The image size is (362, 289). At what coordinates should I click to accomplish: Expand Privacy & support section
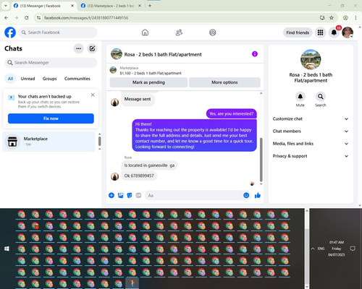pos(311,156)
